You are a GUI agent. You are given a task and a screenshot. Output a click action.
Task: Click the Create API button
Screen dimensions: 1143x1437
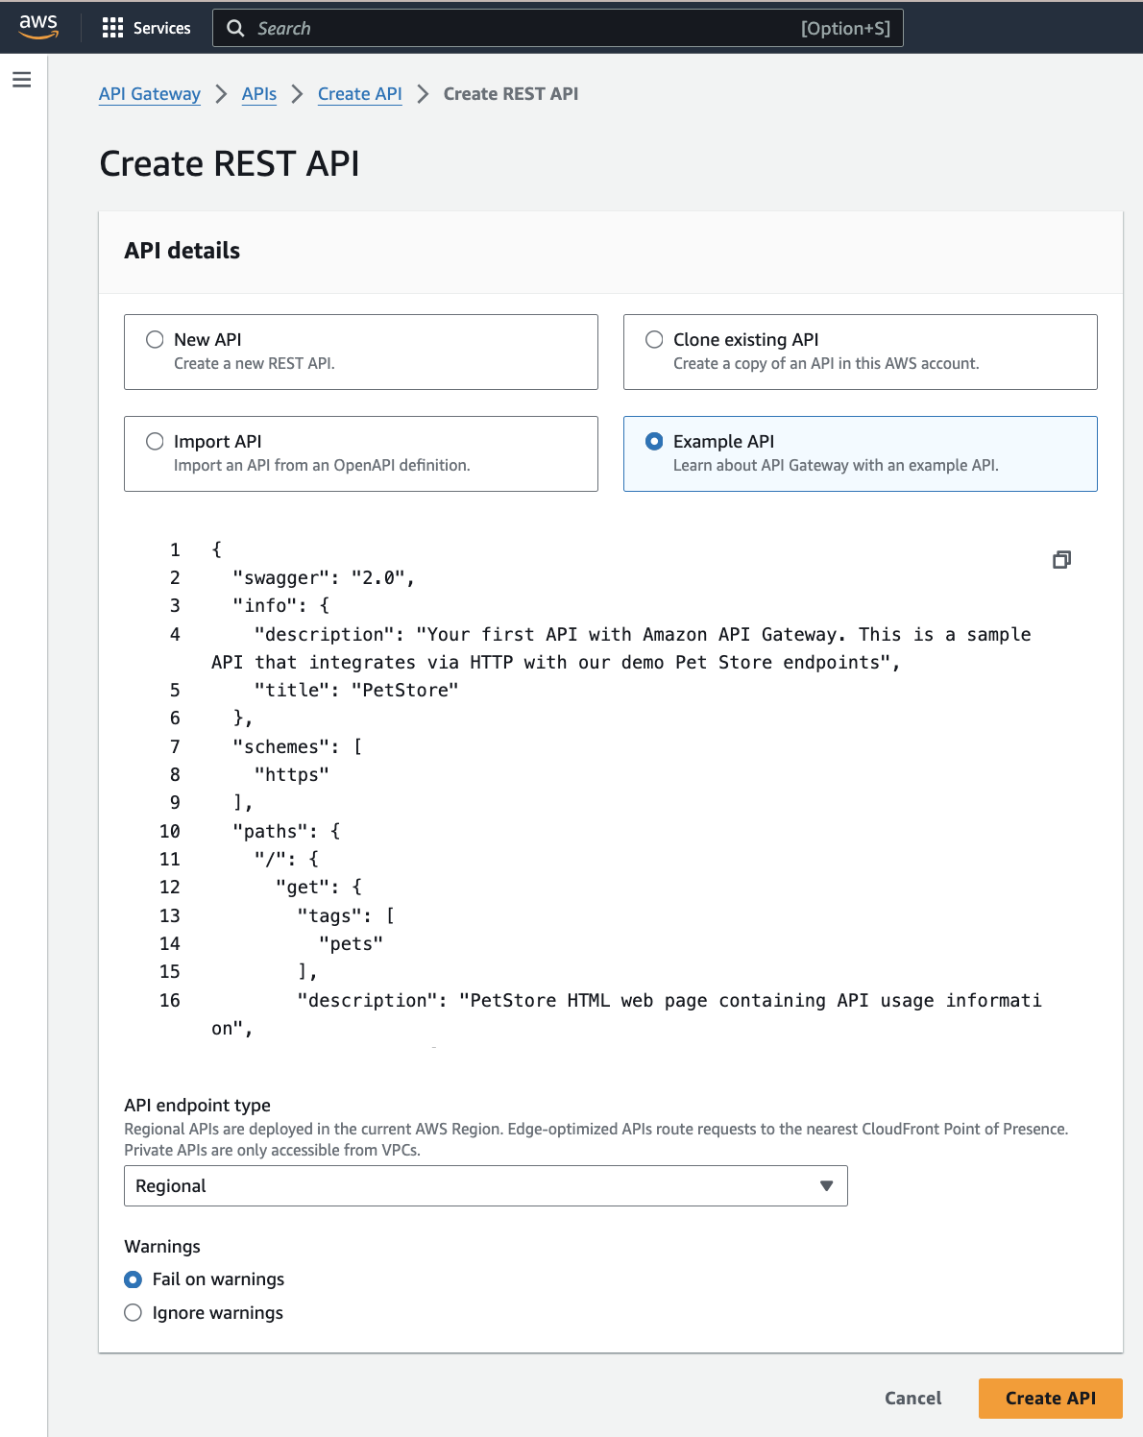(1051, 1399)
